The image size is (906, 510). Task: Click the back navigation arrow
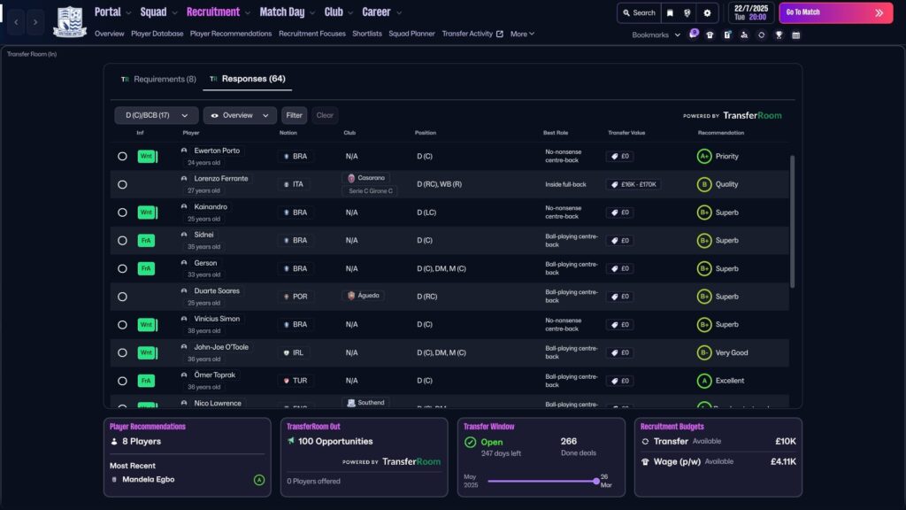coord(16,21)
